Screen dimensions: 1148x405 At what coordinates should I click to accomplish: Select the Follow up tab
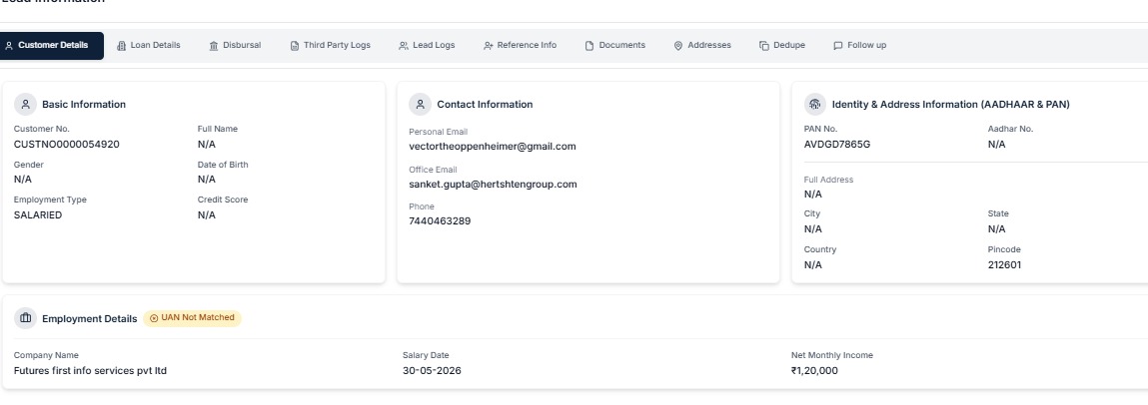click(859, 45)
